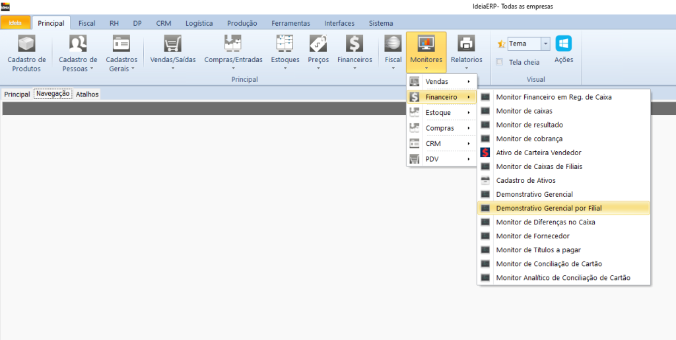Click the Ações Windows icon
The image size is (676, 340).
564,44
